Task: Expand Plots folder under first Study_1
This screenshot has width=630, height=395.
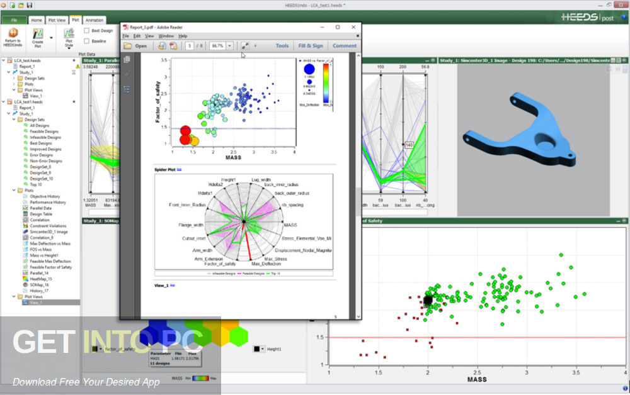Action: point(14,84)
